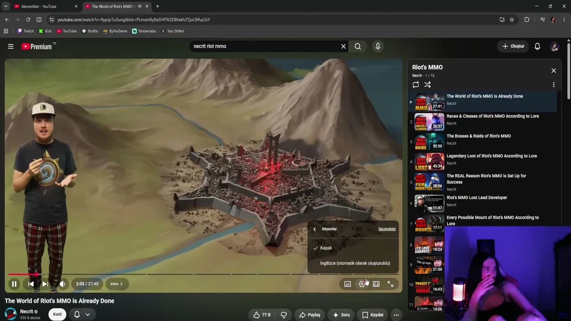Click the browser address bar URL

click(x=134, y=20)
